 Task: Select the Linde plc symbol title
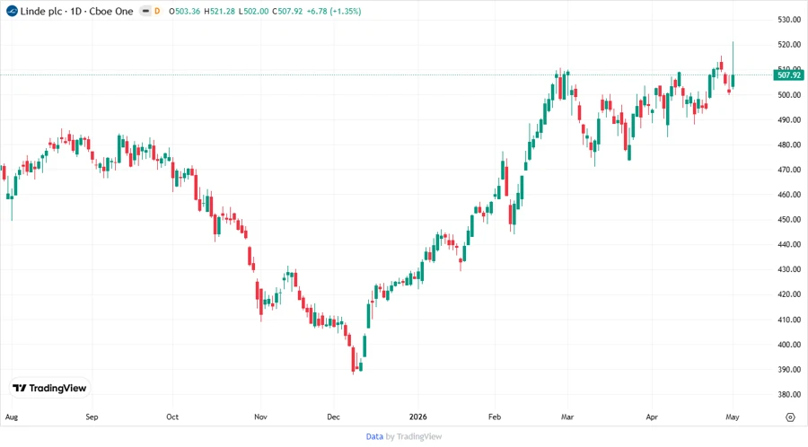click(41, 11)
